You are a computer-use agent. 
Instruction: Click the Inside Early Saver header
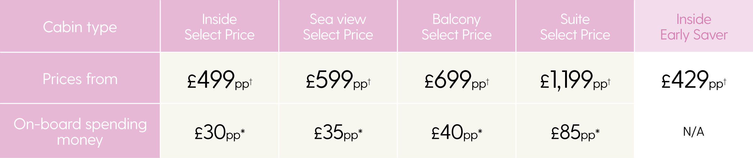coord(694,26)
